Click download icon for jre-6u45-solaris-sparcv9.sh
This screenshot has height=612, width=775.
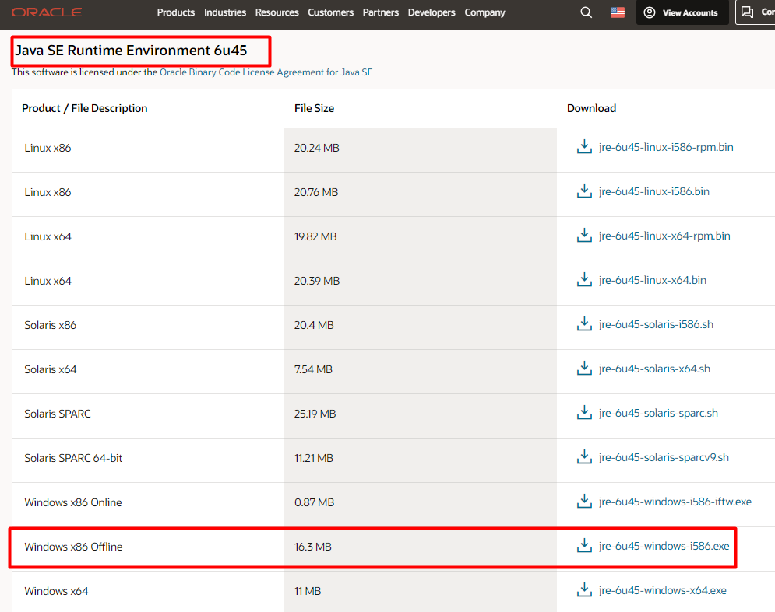pyautogui.click(x=584, y=457)
